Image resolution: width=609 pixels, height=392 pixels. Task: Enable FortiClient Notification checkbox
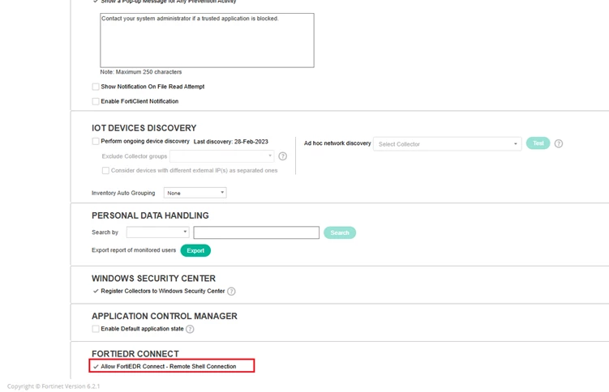[x=96, y=101]
